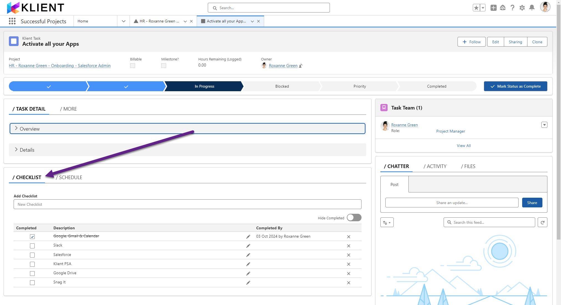561x305 pixels.
Task: Switch to the MORE tab
Action: 68,109
